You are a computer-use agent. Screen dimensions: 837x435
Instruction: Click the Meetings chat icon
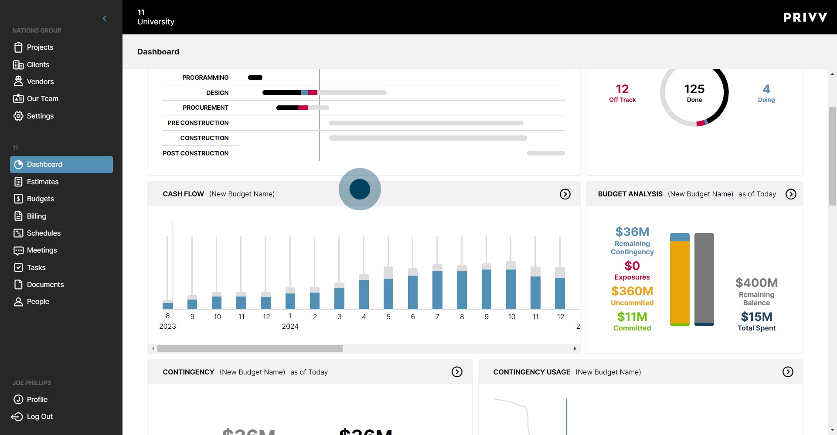(x=18, y=250)
